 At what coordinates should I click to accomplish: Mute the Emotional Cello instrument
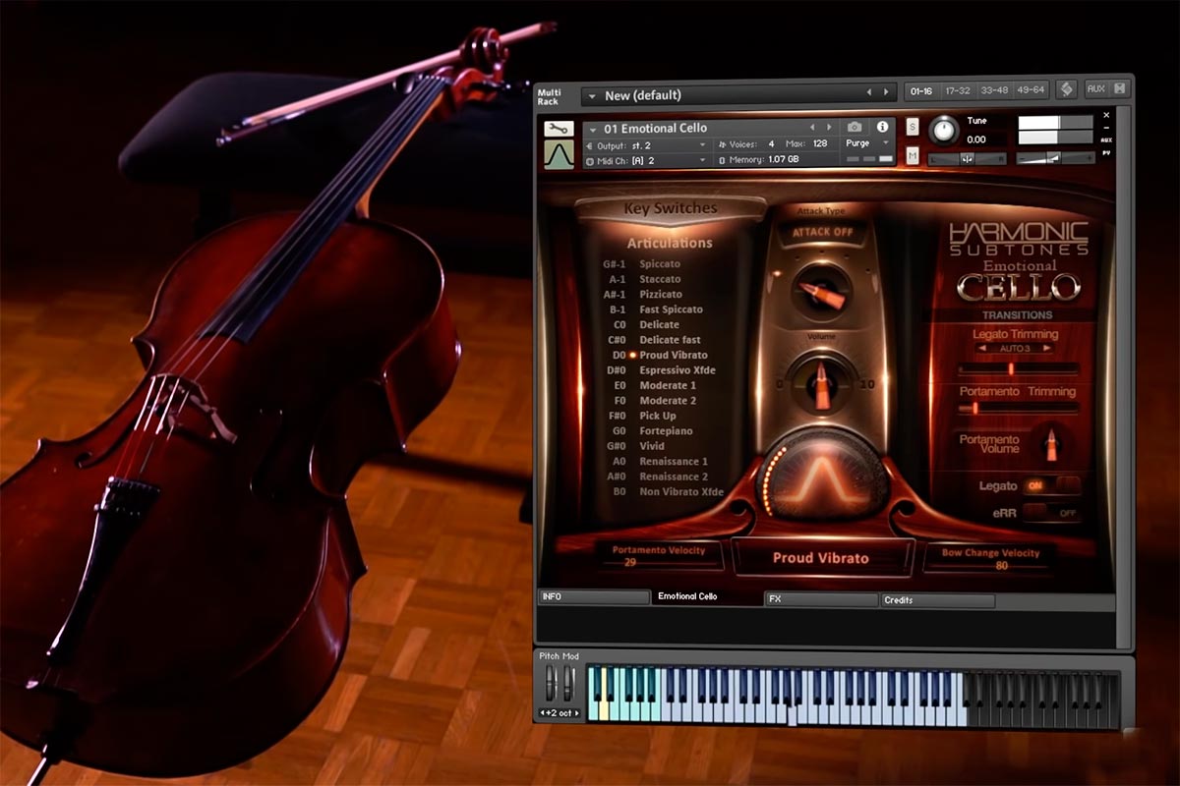point(913,156)
